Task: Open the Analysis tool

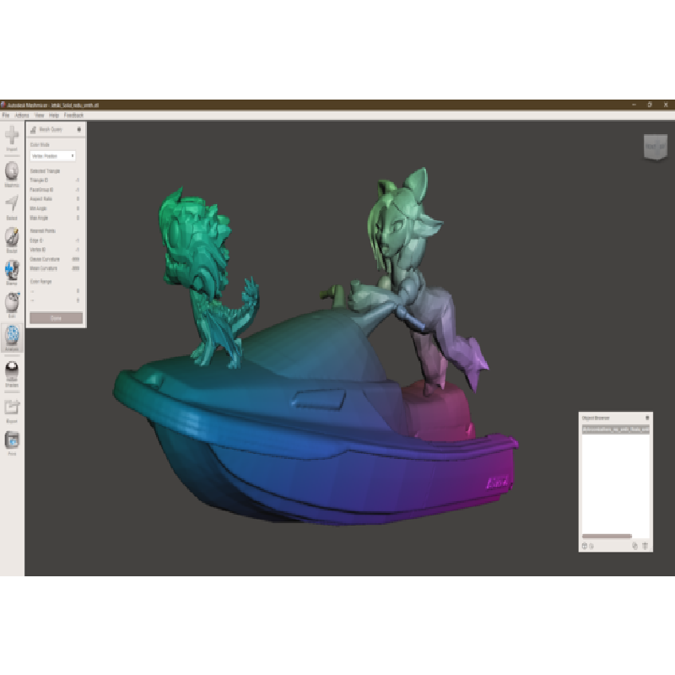Action: (12, 338)
